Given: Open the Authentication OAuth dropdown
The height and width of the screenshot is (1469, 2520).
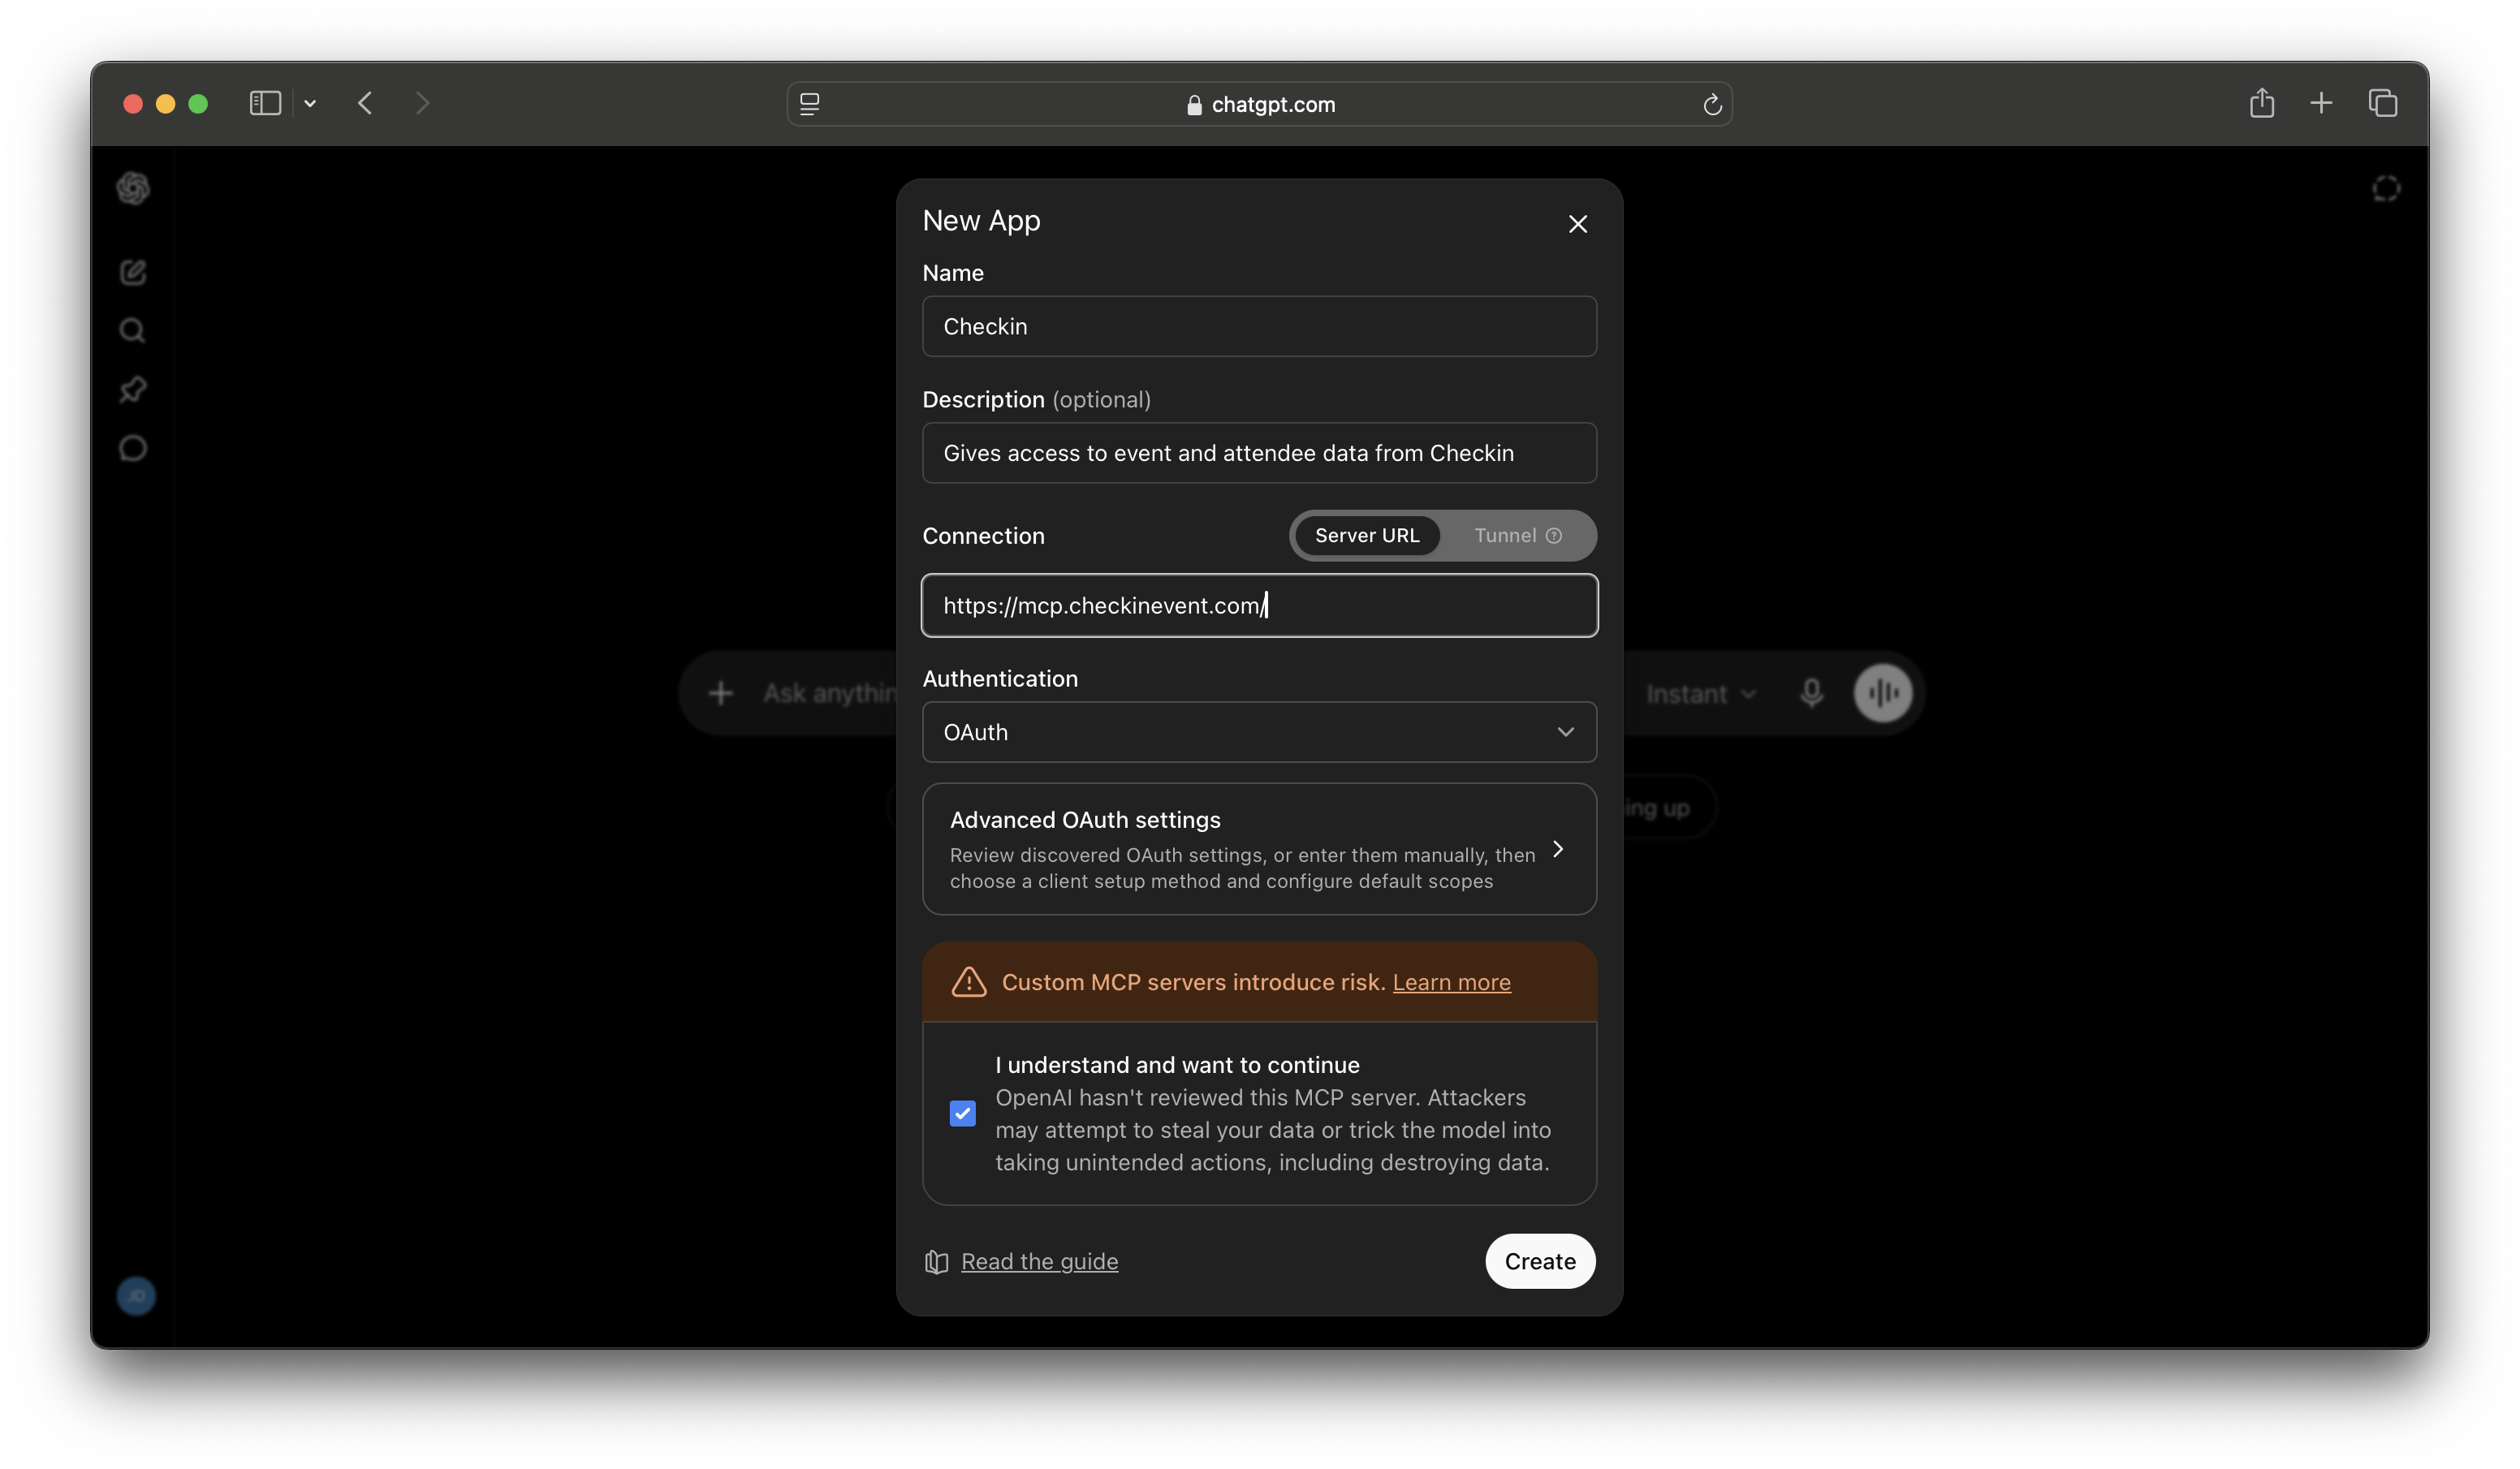Looking at the screenshot, I should coord(1259,732).
